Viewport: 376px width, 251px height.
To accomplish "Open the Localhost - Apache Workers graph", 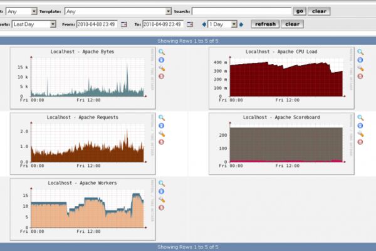I will 83,209.
